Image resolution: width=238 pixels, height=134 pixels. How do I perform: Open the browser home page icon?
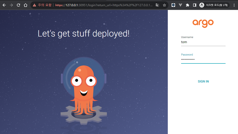click(x=26, y=5)
